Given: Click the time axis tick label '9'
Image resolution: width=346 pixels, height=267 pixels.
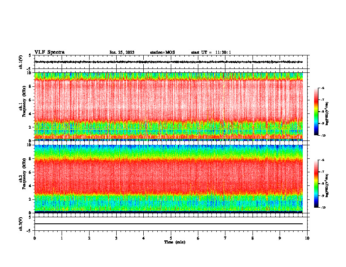Looking at the screenshot, I should (280, 238).
